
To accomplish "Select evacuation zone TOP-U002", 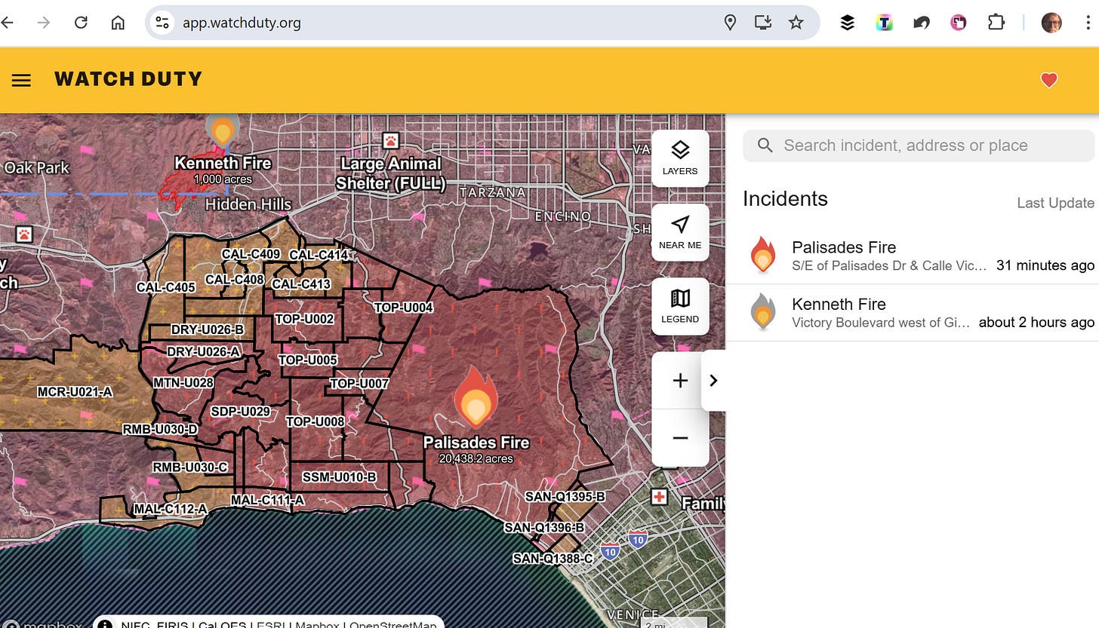I will point(304,319).
